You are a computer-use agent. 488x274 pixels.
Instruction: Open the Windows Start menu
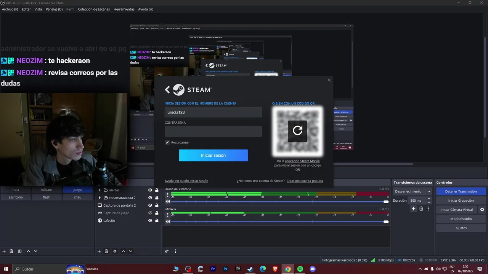pos(6,269)
